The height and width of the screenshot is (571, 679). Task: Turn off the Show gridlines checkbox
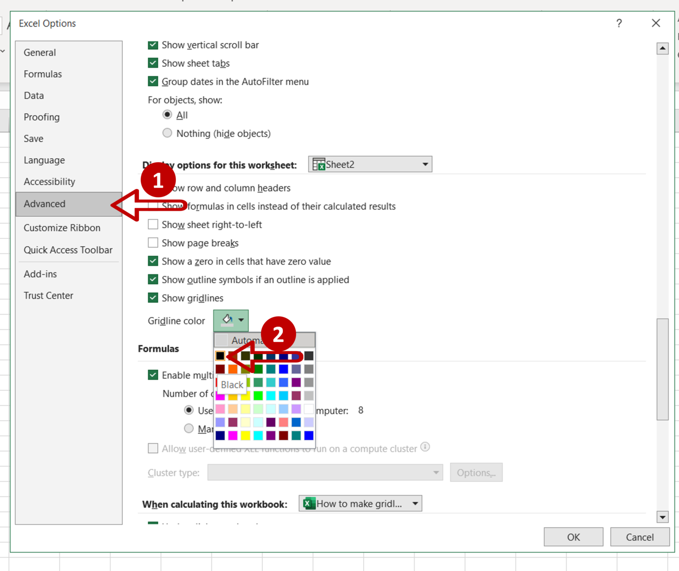tap(153, 298)
